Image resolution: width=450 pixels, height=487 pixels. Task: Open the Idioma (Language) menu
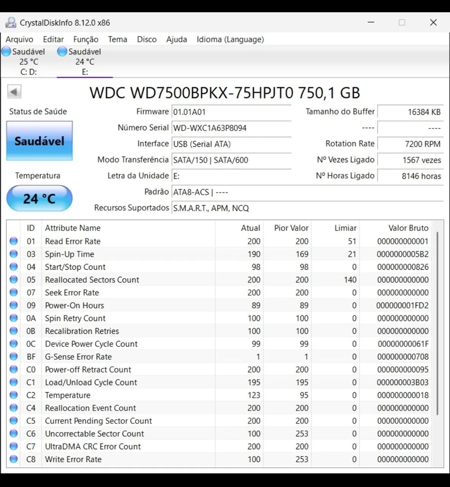[x=230, y=39]
